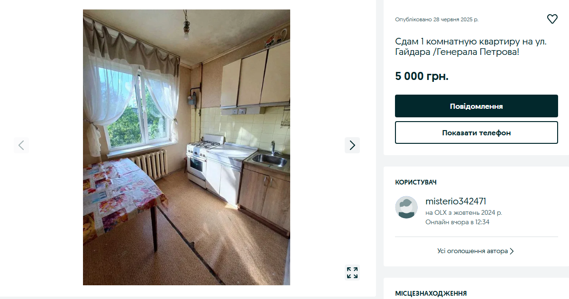
Task: Open Усі оголошення автора link
Action: (473, 251)
